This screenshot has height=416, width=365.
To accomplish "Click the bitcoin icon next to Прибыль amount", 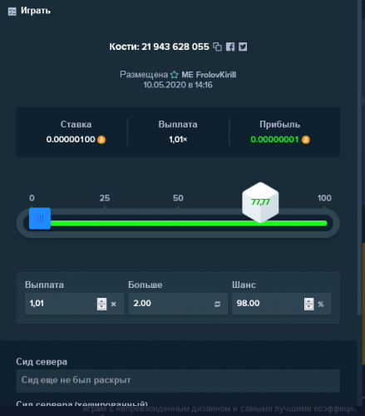I will point(305,140).
